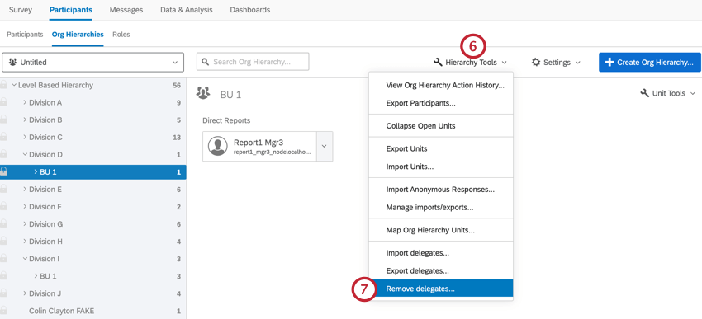The height and width of the screenshot is (319, 702).
Task: Focus the Search Org Hierarchy field
Action: tap(253, 62)
